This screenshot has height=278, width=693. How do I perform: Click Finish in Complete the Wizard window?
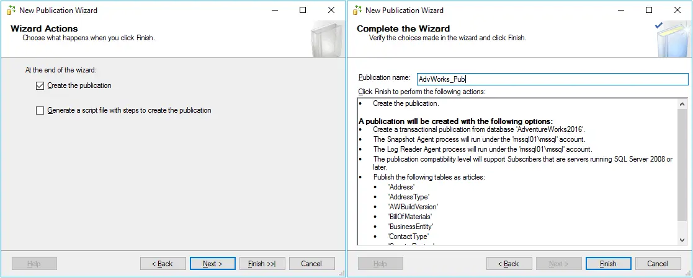(608, 263)
